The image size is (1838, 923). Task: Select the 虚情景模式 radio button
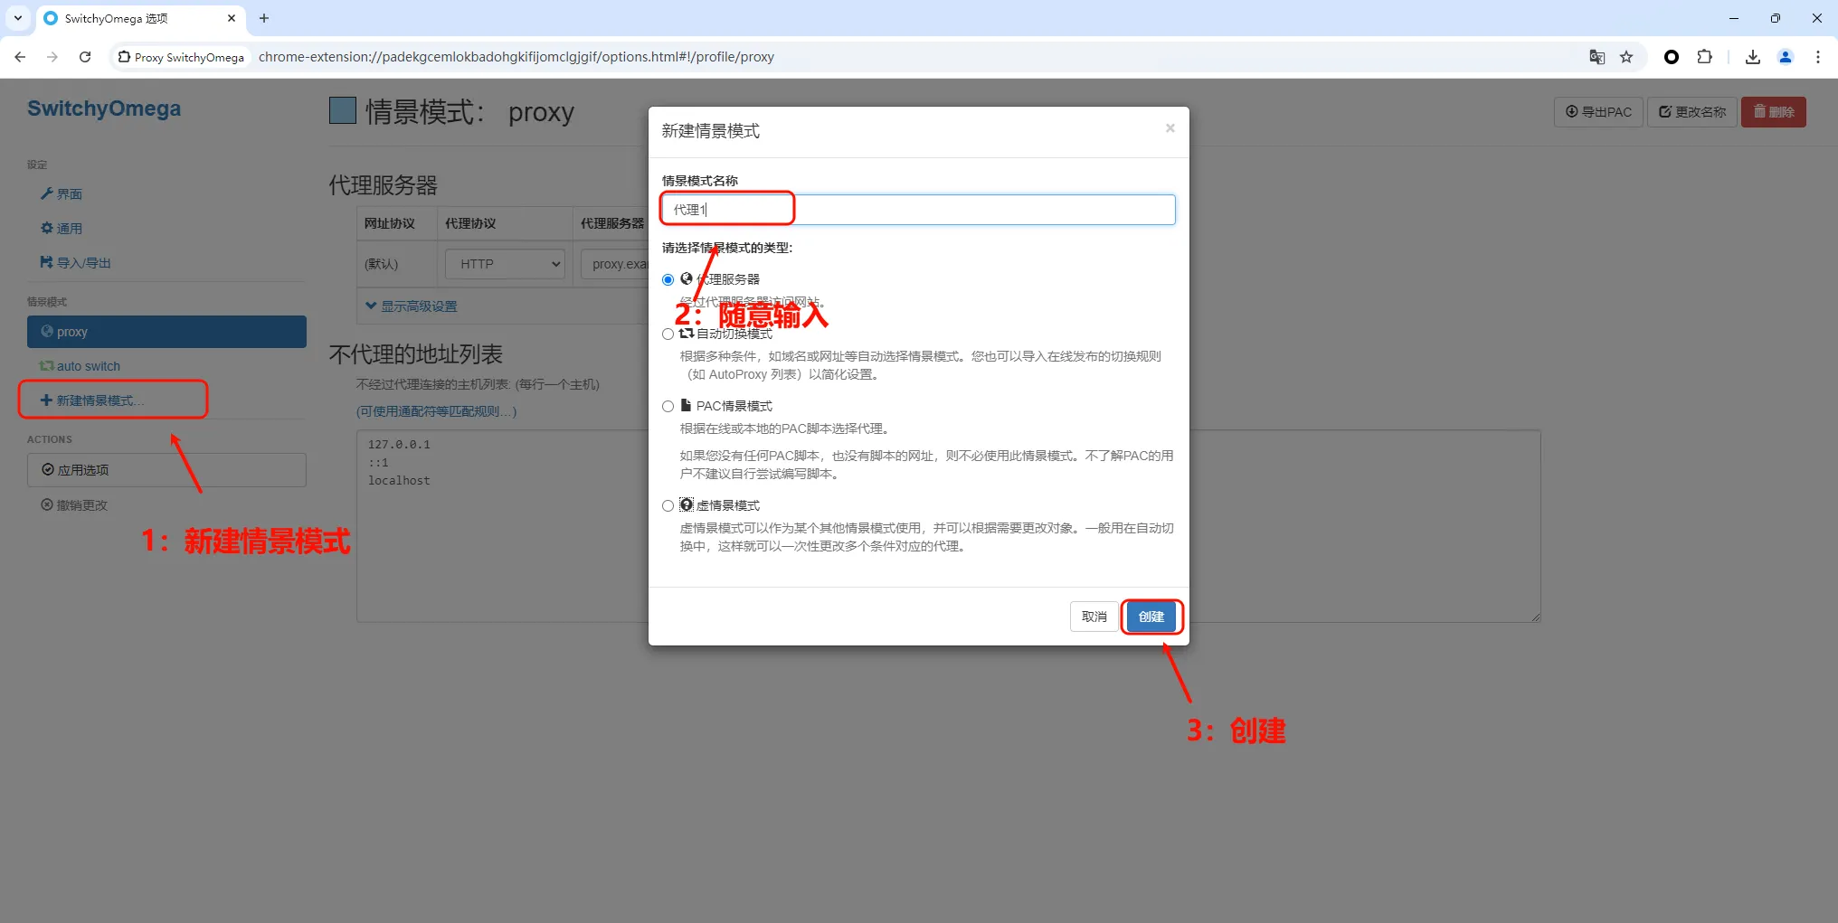coord(668,505)
